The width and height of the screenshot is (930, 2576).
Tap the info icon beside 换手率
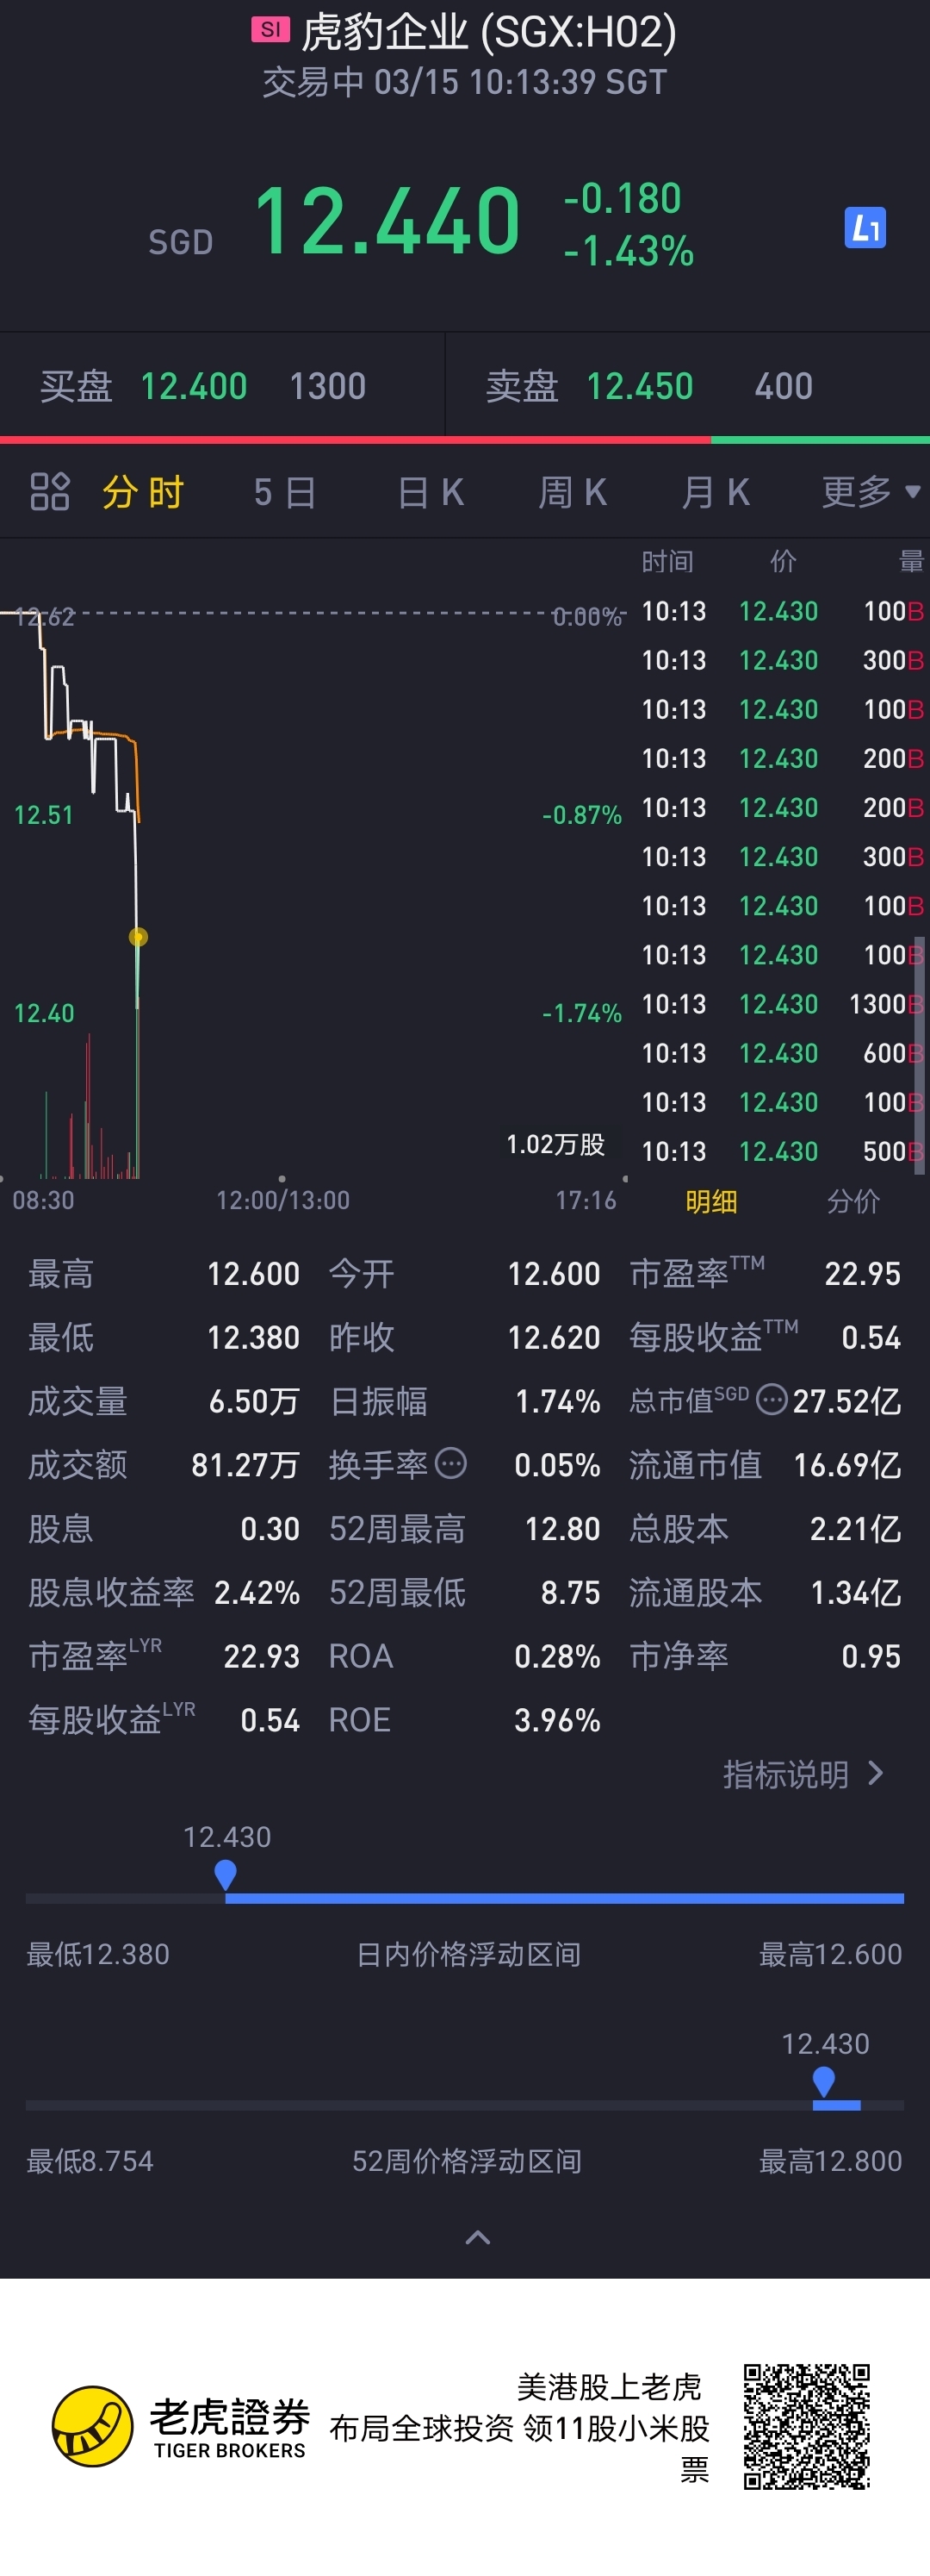click(450, 1464)
